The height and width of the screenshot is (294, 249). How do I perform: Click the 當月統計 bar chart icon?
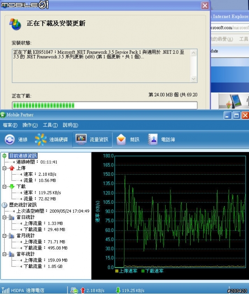(x=12, y=236)
